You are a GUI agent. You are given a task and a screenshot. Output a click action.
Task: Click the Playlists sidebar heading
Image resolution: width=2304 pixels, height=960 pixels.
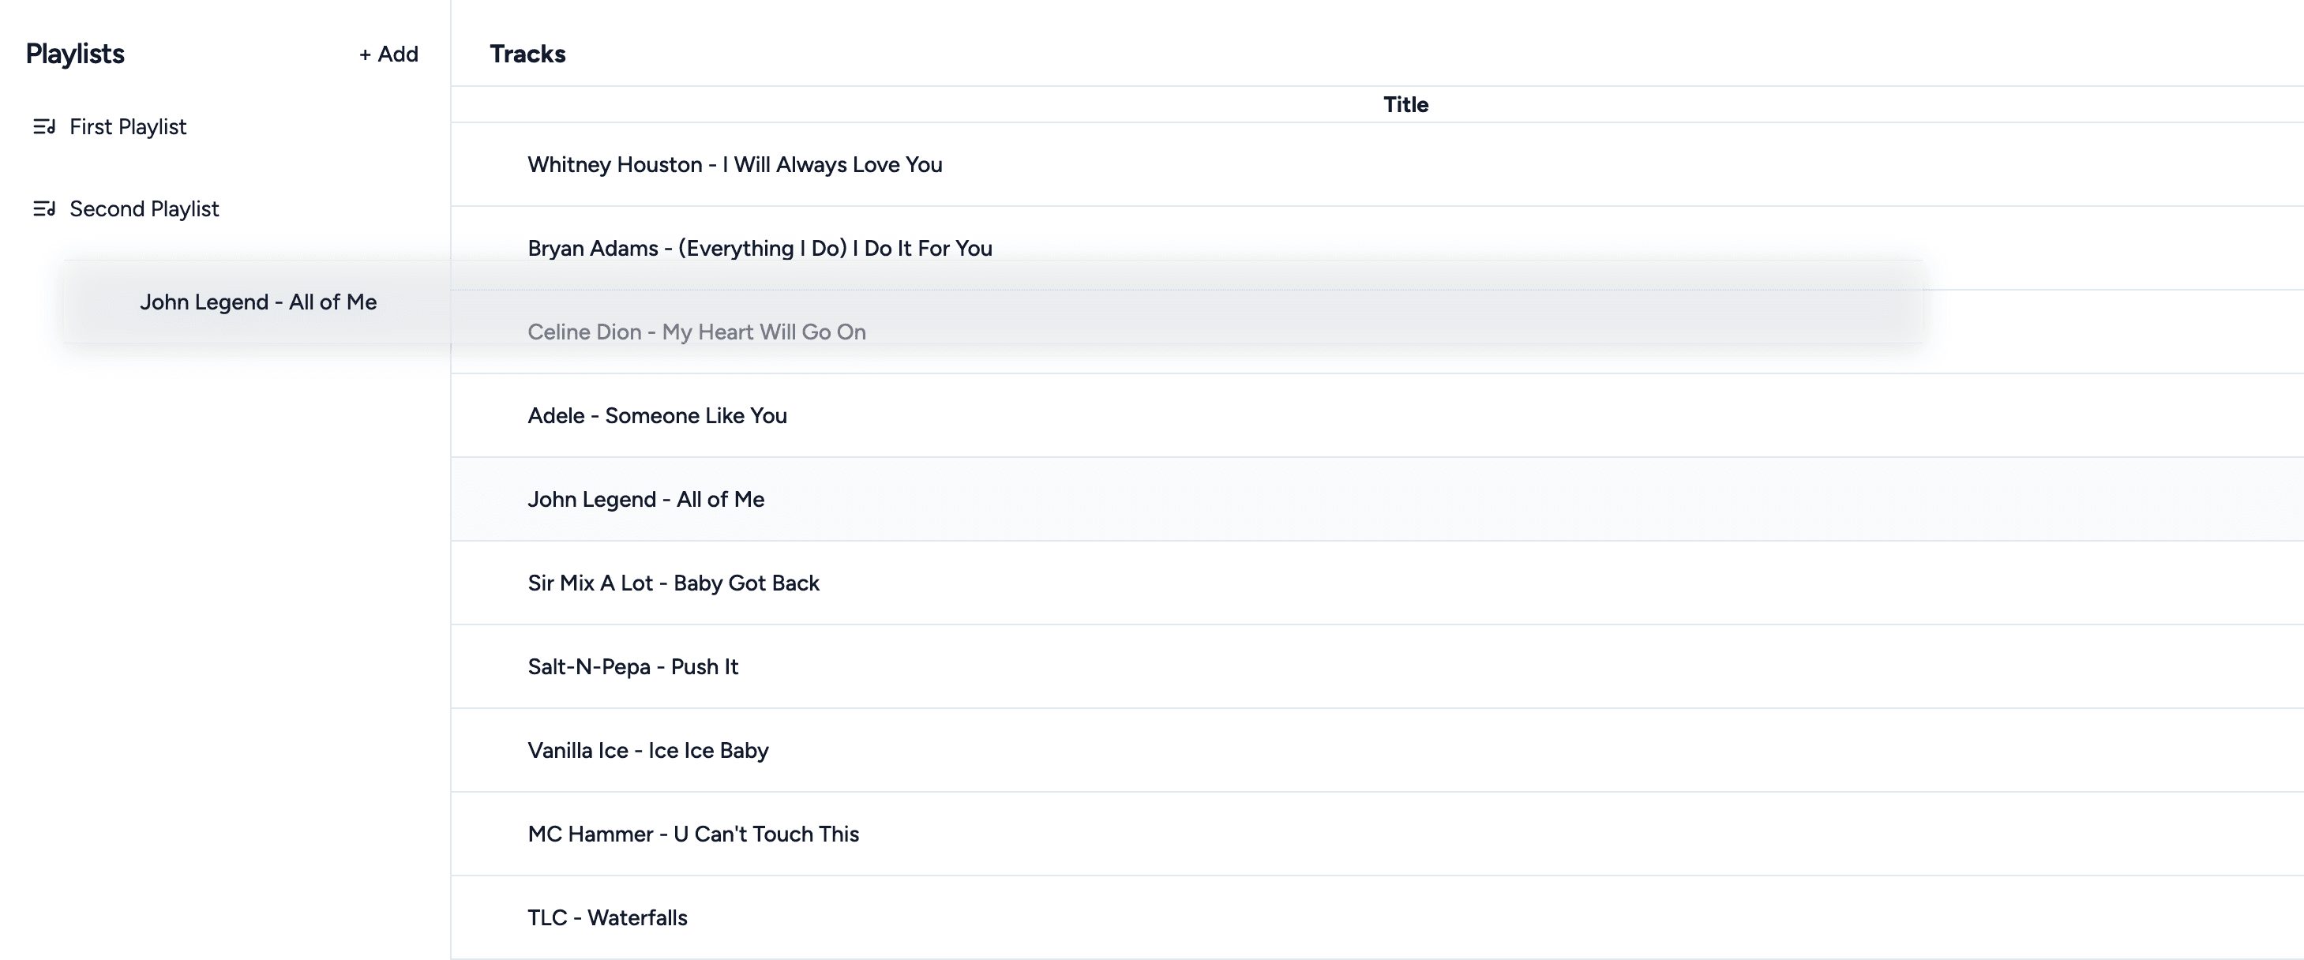(75, 54)
